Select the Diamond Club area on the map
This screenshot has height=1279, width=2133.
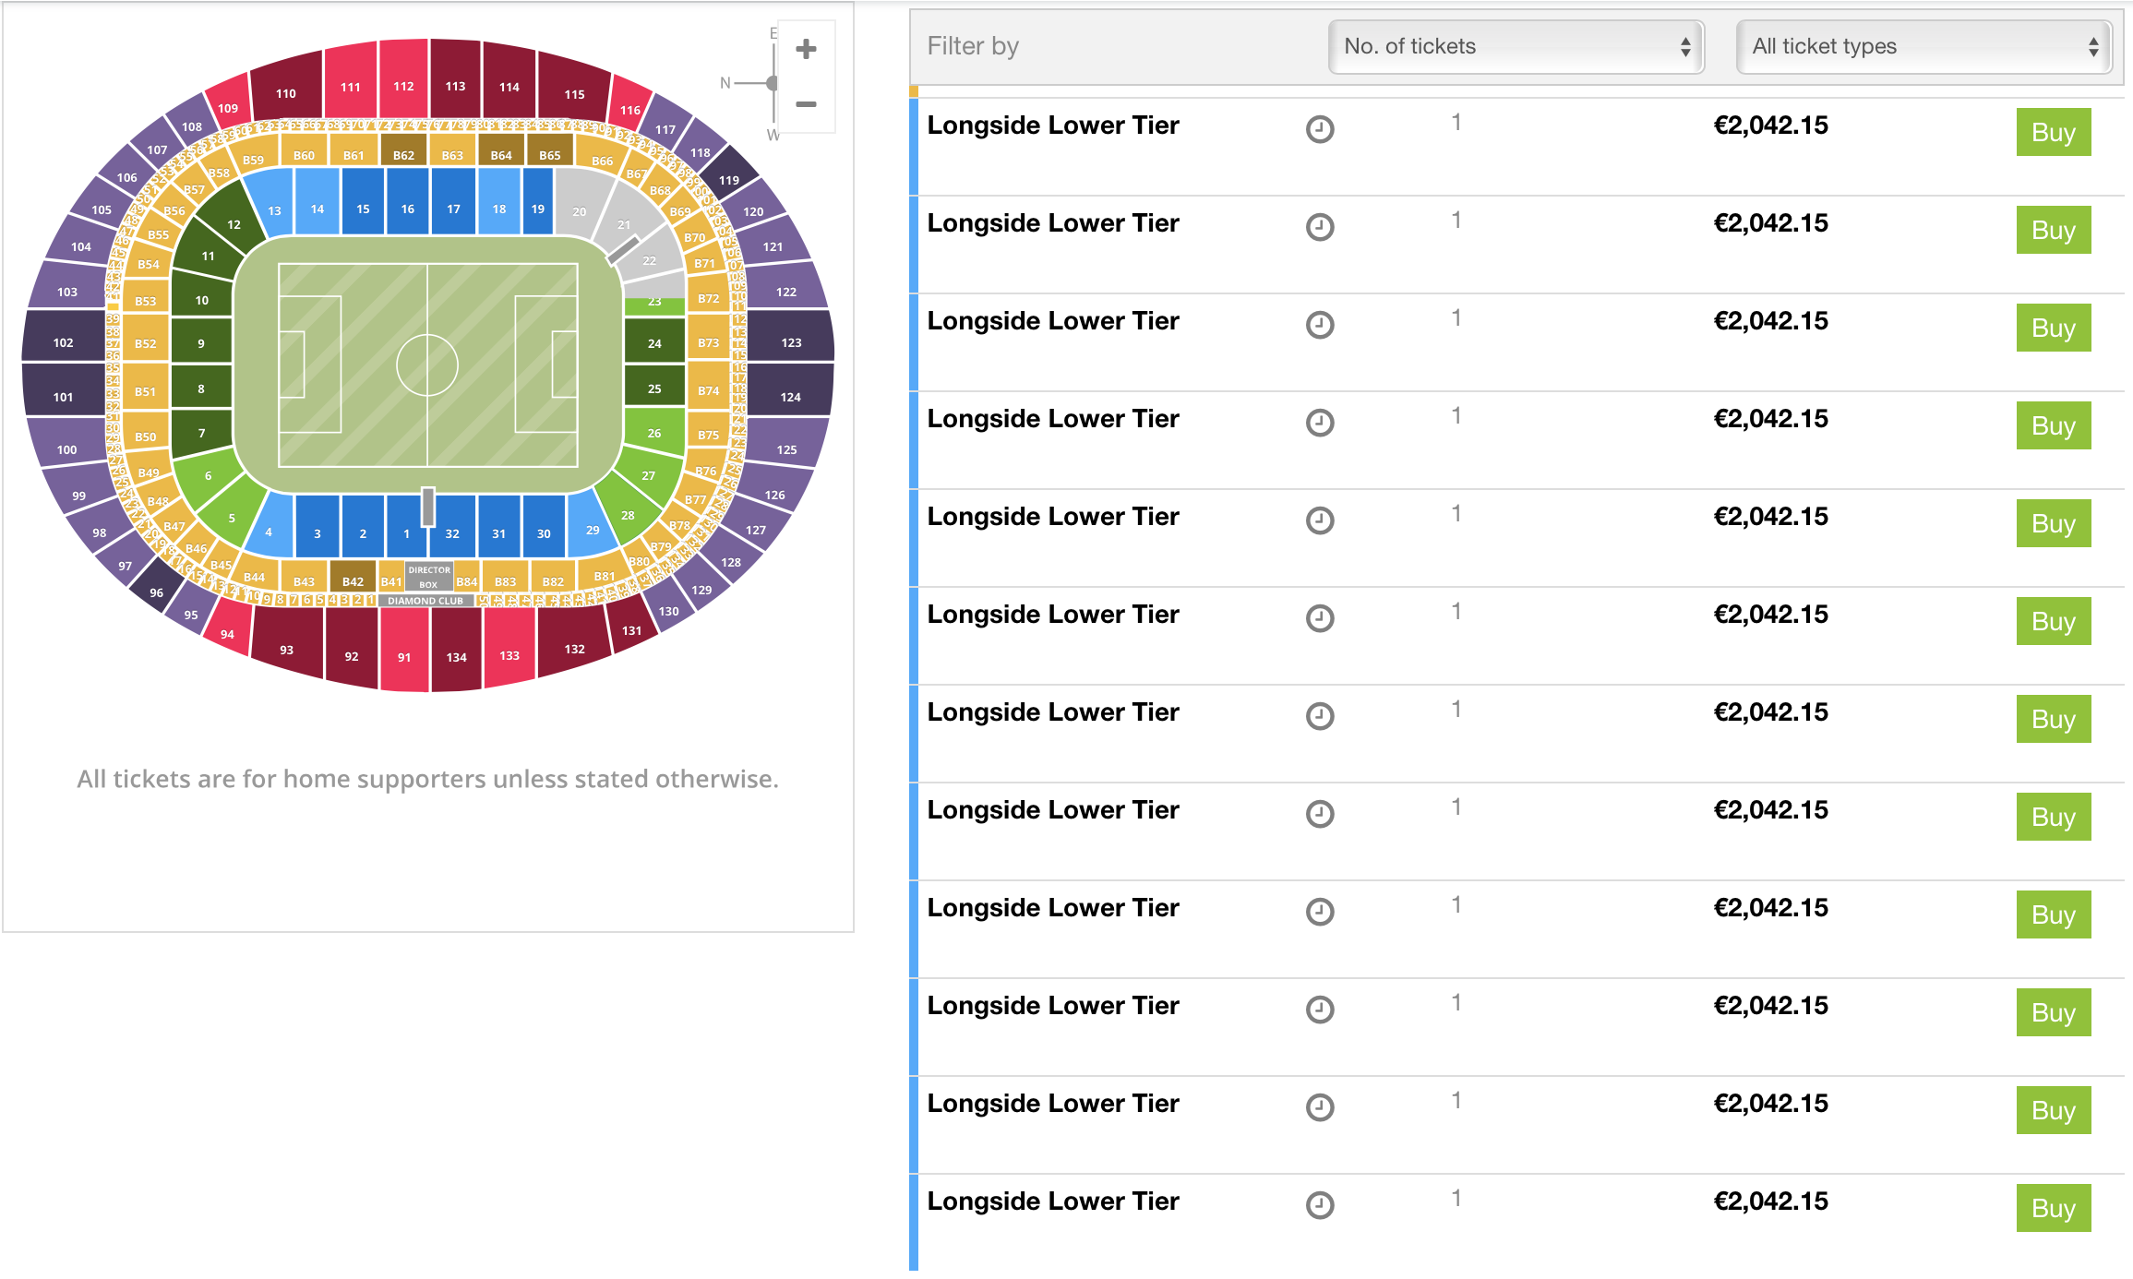(425, 601)
